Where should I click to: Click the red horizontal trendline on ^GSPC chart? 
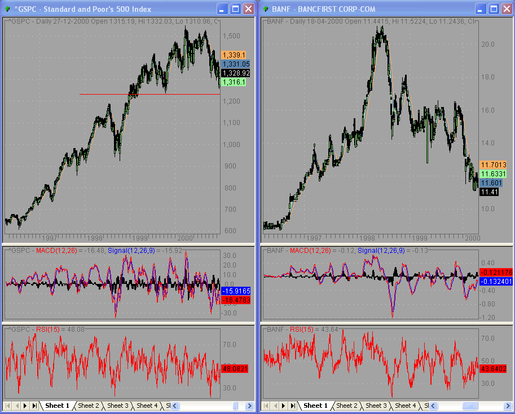(x=150, y=95)
